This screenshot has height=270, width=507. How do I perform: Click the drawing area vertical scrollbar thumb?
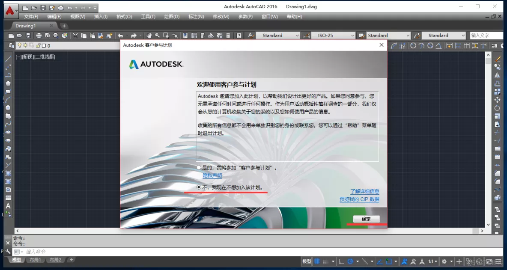(x=488, y=61)
